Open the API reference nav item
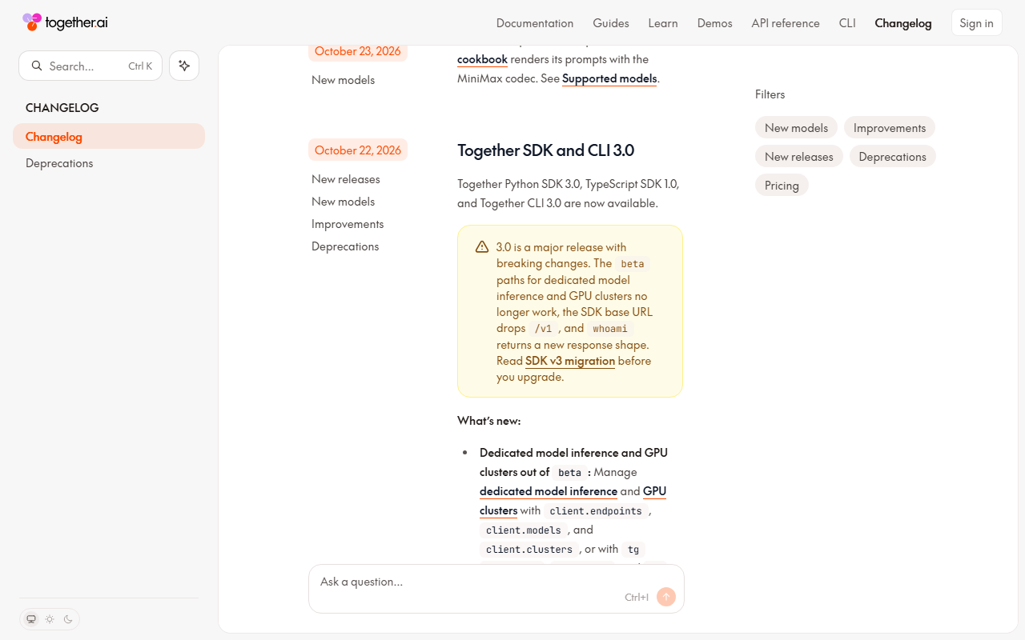The height and width of the screenshot is (640, 1025). coord(786,23)
